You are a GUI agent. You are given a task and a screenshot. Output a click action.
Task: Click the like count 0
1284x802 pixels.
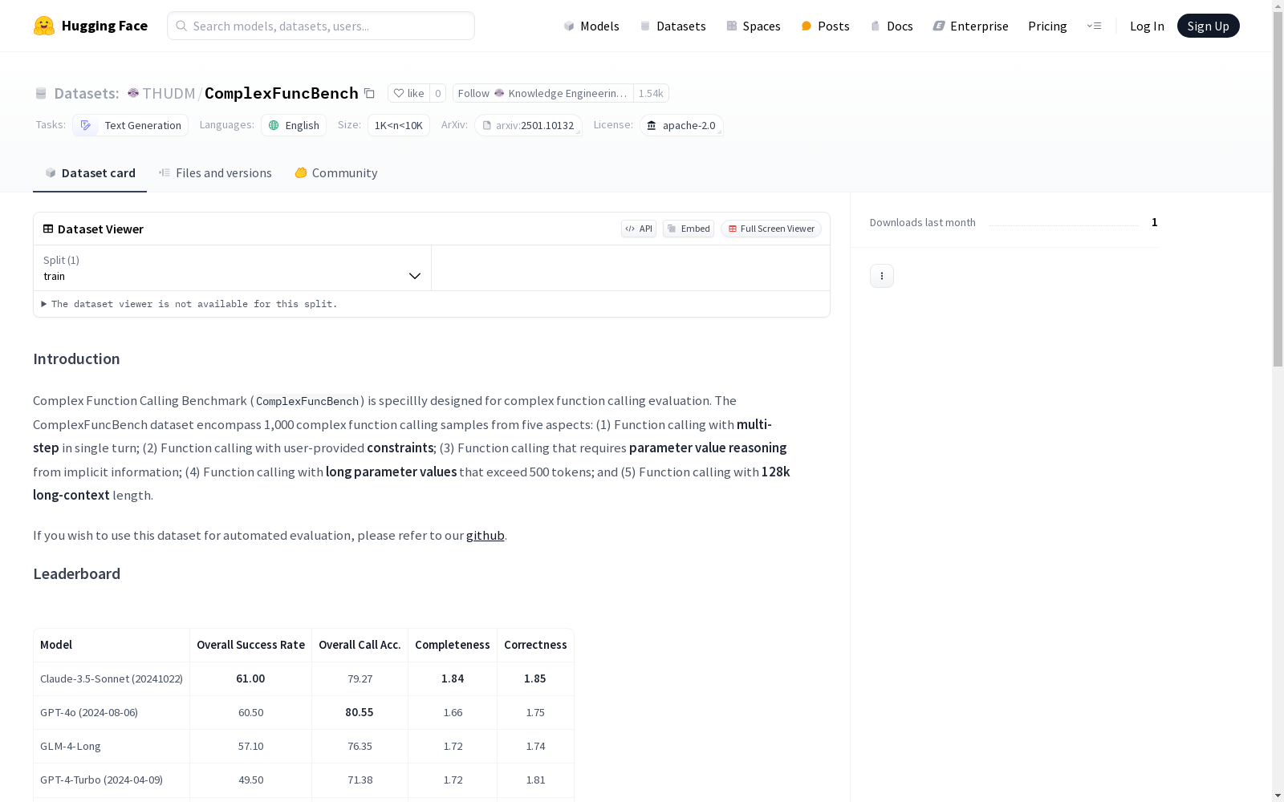click(x=437, y=93)
